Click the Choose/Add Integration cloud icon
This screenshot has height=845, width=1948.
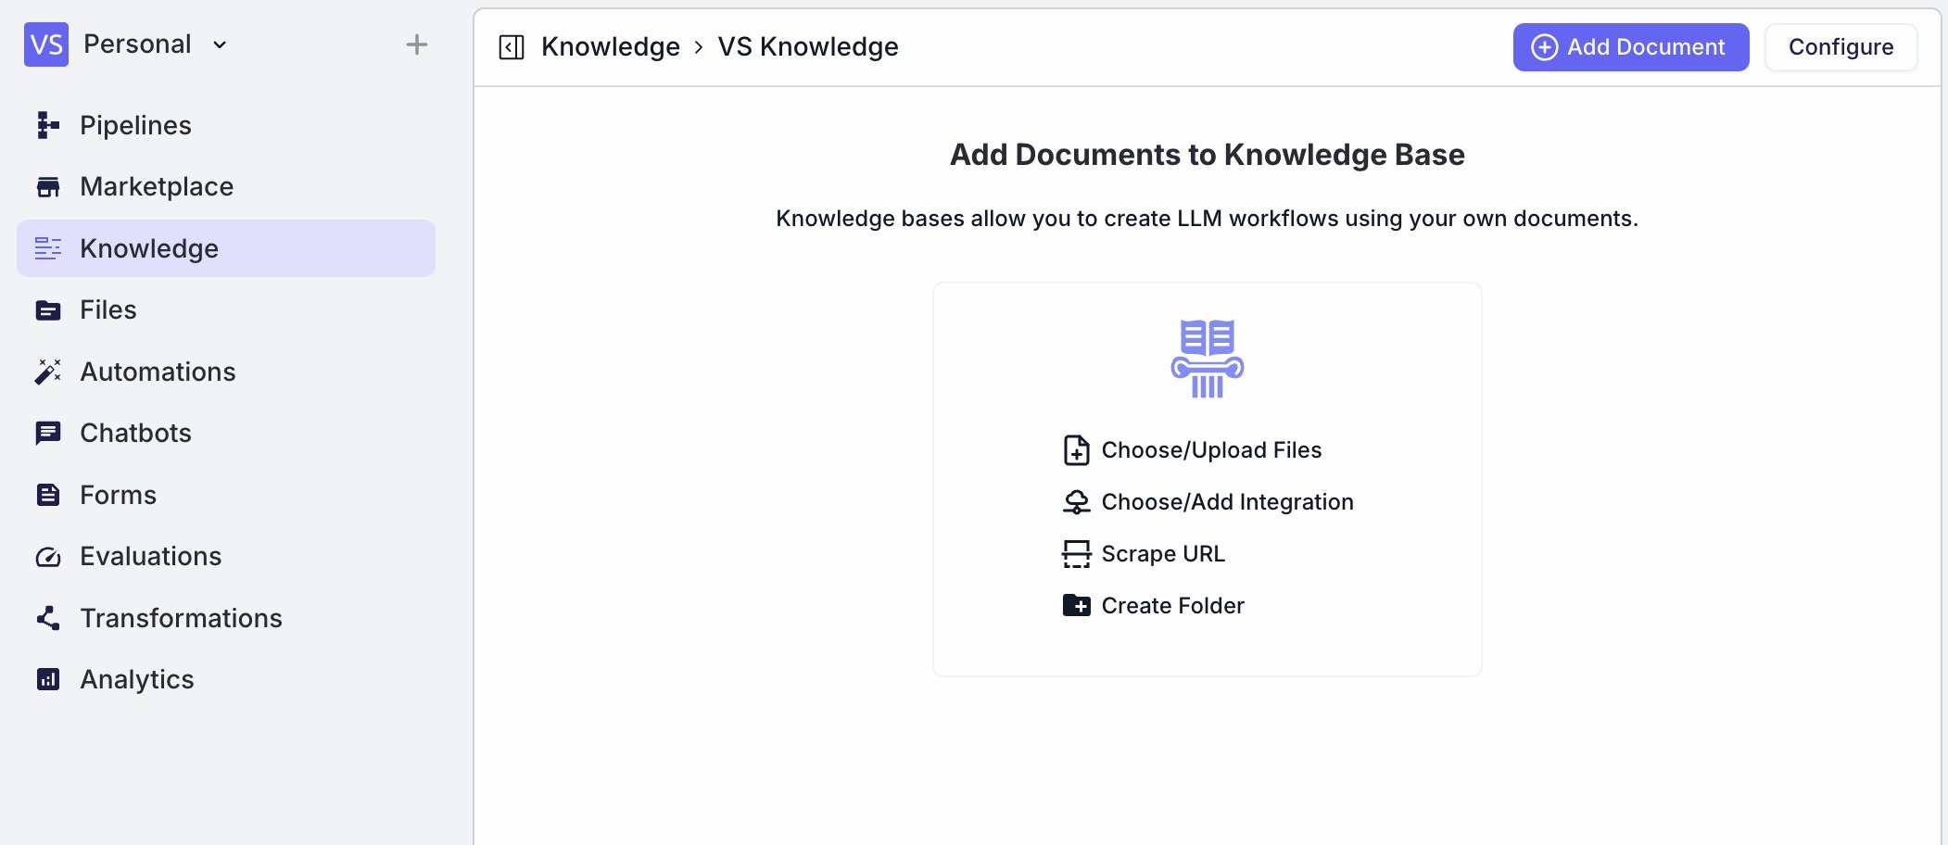[1076, 501]
